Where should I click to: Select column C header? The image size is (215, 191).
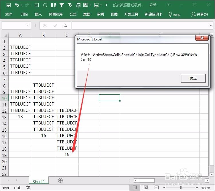click(x=67, y=35)
